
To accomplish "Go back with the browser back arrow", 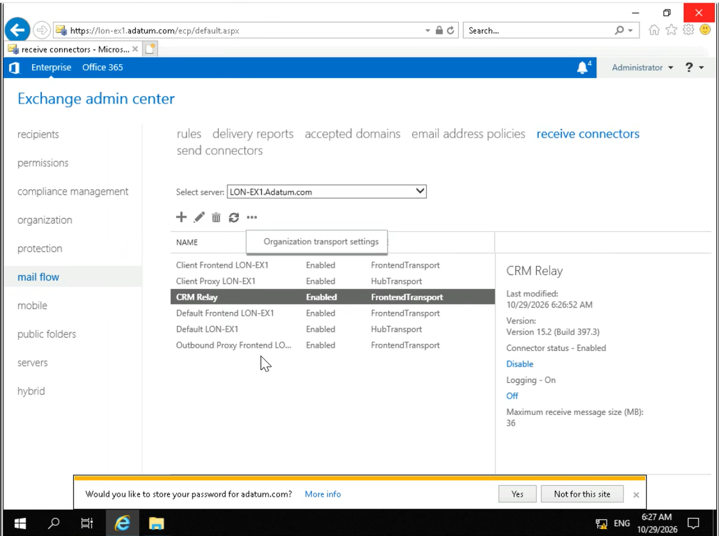I will coord(17,30).
